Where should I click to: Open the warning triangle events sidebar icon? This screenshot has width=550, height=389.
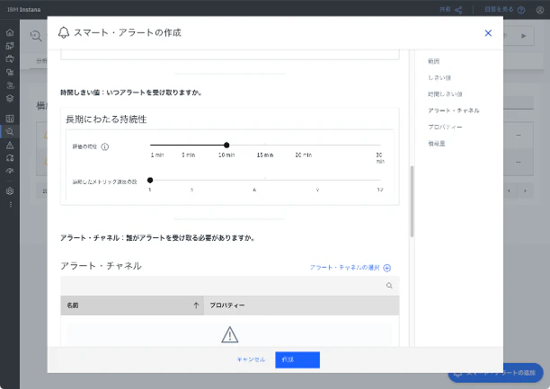[x=10, y=145]
